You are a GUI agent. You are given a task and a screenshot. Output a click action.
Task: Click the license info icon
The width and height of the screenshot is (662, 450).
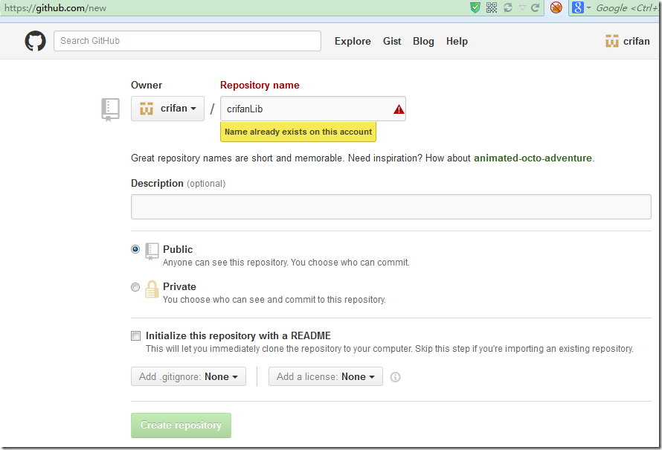395,377
